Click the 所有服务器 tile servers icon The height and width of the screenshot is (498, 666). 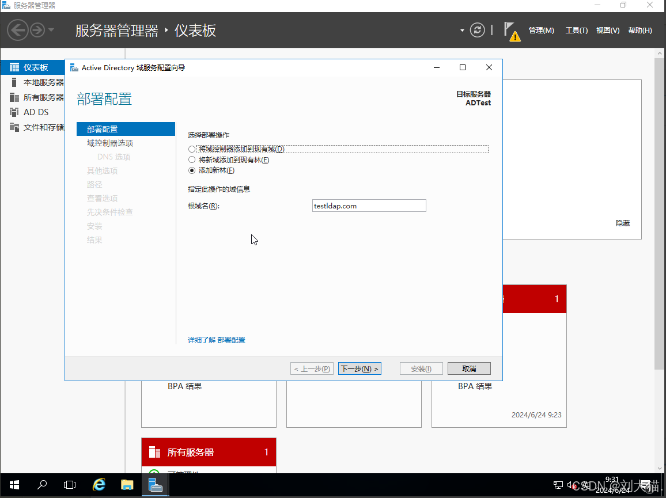(x=154, y=452)
